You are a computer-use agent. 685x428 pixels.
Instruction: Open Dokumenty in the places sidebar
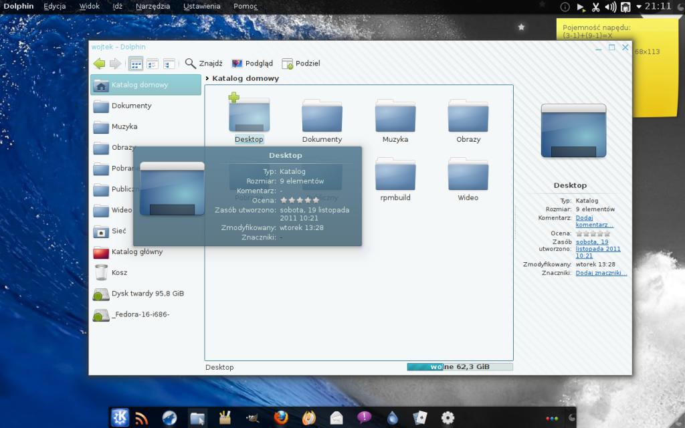point(146,106)
